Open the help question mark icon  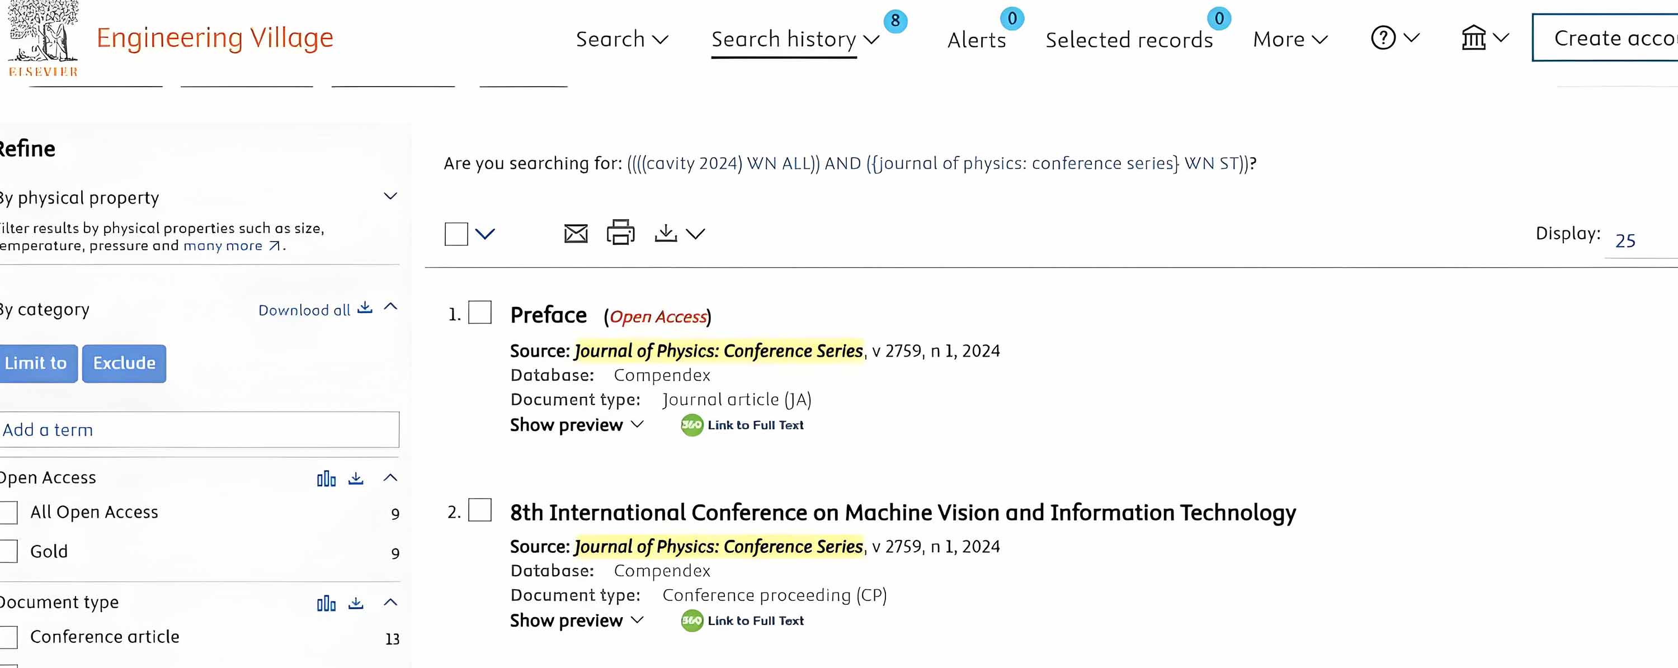click(x=1383, y=38)
